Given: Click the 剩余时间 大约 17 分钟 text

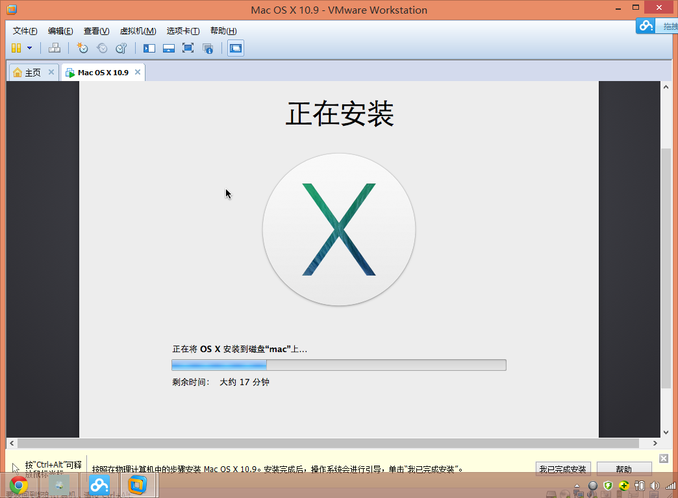Looking at the screenshot, I should click(221, 382).
